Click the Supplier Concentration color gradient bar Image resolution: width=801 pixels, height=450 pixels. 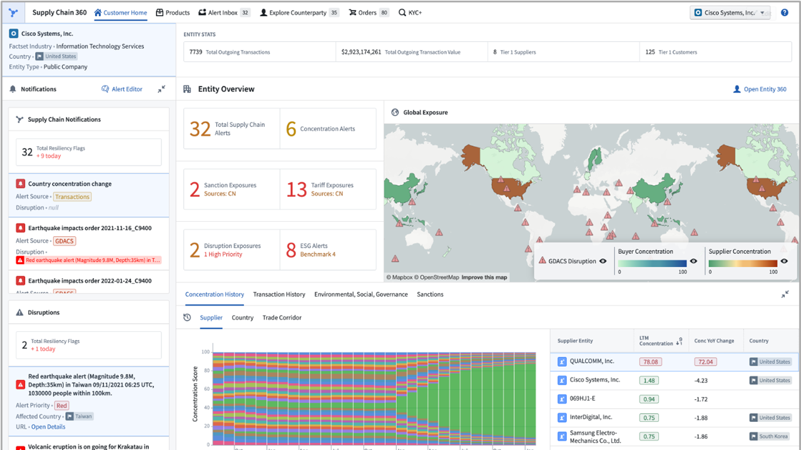point(743,263)
